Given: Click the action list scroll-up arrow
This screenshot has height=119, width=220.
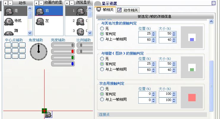Looking at the screenshot, I should [30, 9].
